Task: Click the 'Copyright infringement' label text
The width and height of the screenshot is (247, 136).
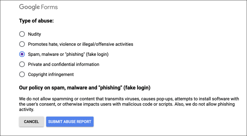Action: pyautogui.click(x=51, y=74)
